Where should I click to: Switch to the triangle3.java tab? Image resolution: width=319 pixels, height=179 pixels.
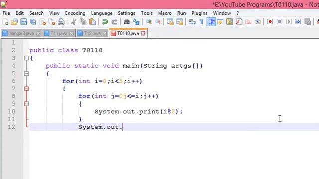point(22,33)
